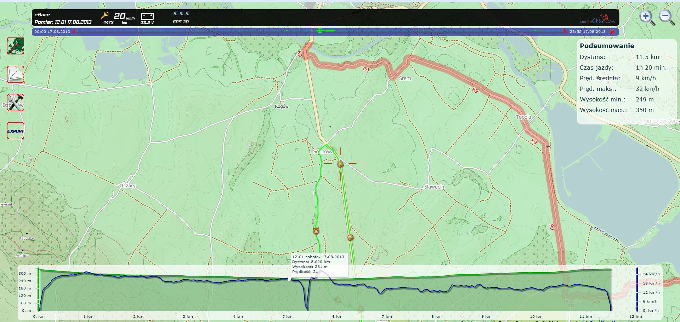This screenshot has width=680, height=322.
Task: Click the battery icon showing 39.2 V
Action: pyautogui.click(x=147, y=16)
